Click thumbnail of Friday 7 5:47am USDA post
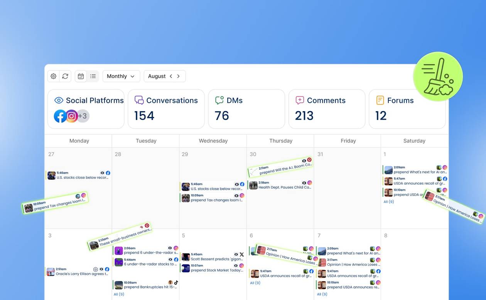486x300 pixels. click(322, 273)
